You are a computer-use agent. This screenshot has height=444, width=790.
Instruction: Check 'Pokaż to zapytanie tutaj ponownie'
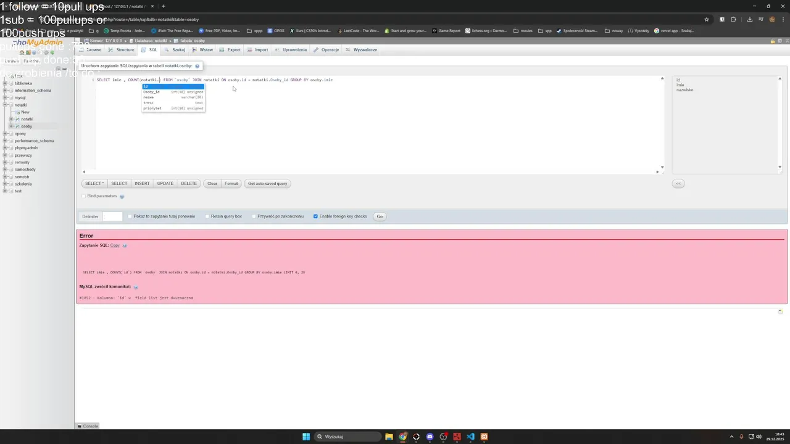tap(130, 216)
